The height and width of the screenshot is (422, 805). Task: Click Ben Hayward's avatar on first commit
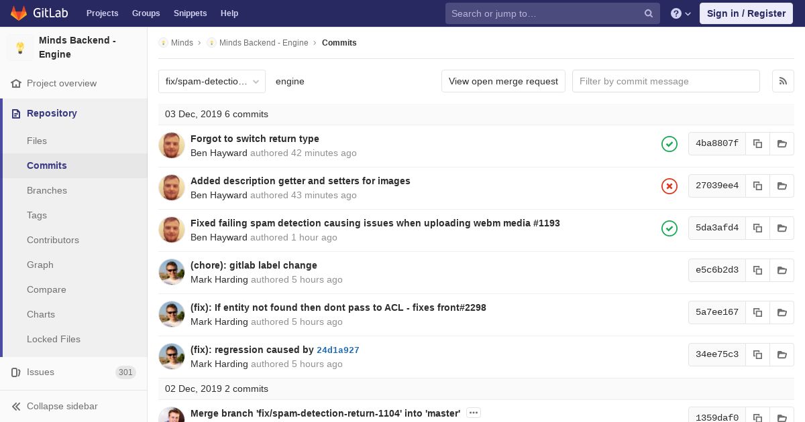tap(172, 145)
